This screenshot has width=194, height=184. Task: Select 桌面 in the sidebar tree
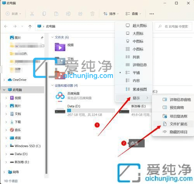pyautogui.click(x=16, y=138)
